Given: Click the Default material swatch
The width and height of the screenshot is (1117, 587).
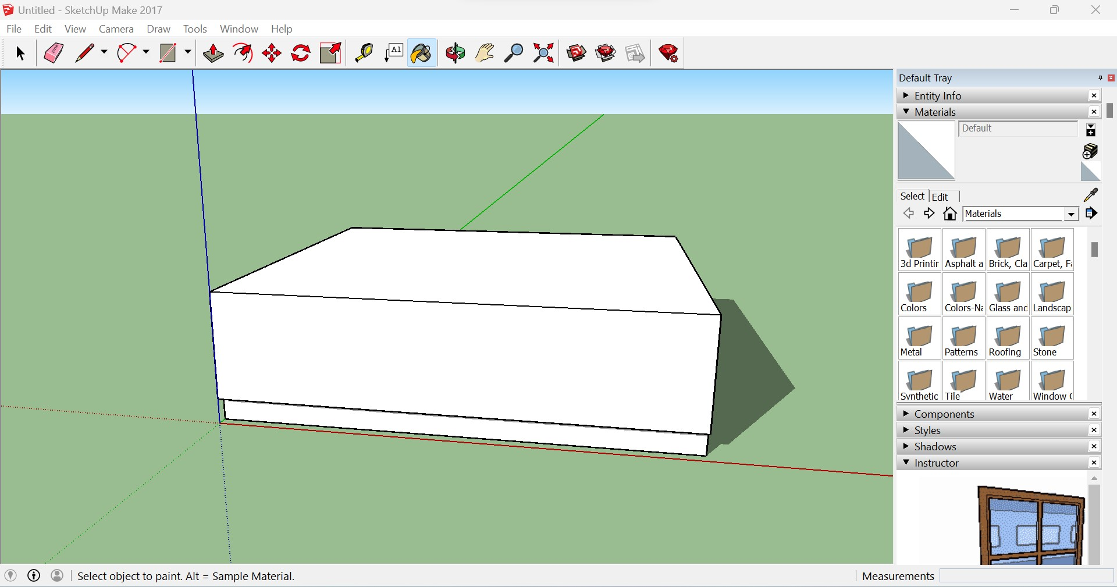Looking at the screenshot, I should click(x=925, y=150).
